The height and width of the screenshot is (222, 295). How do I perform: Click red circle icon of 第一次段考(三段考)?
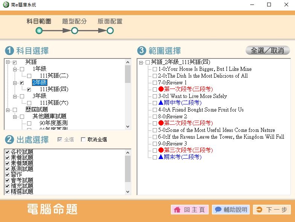161,89
